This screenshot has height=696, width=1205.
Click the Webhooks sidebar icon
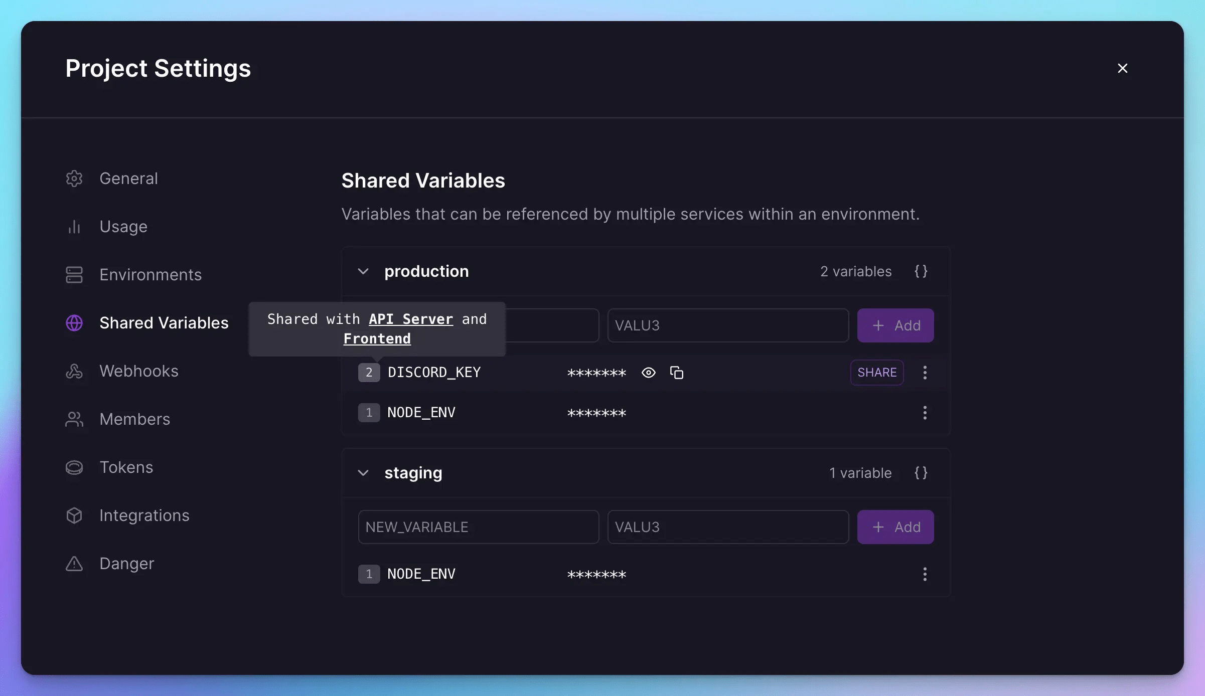pos(73,371)
